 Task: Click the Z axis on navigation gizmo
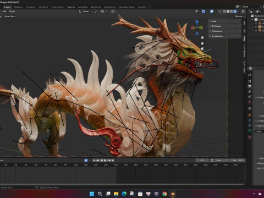(x=197, y=22)
